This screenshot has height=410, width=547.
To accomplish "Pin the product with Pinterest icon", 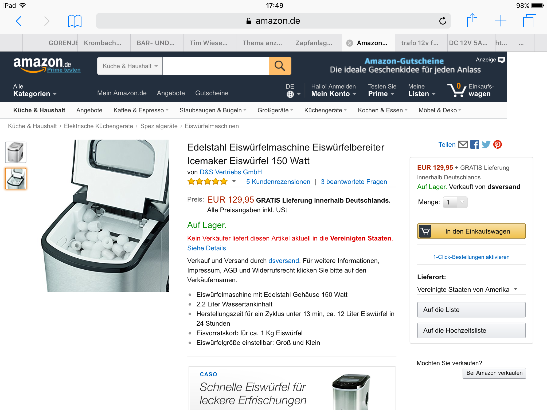I will [x=497, y=144].
